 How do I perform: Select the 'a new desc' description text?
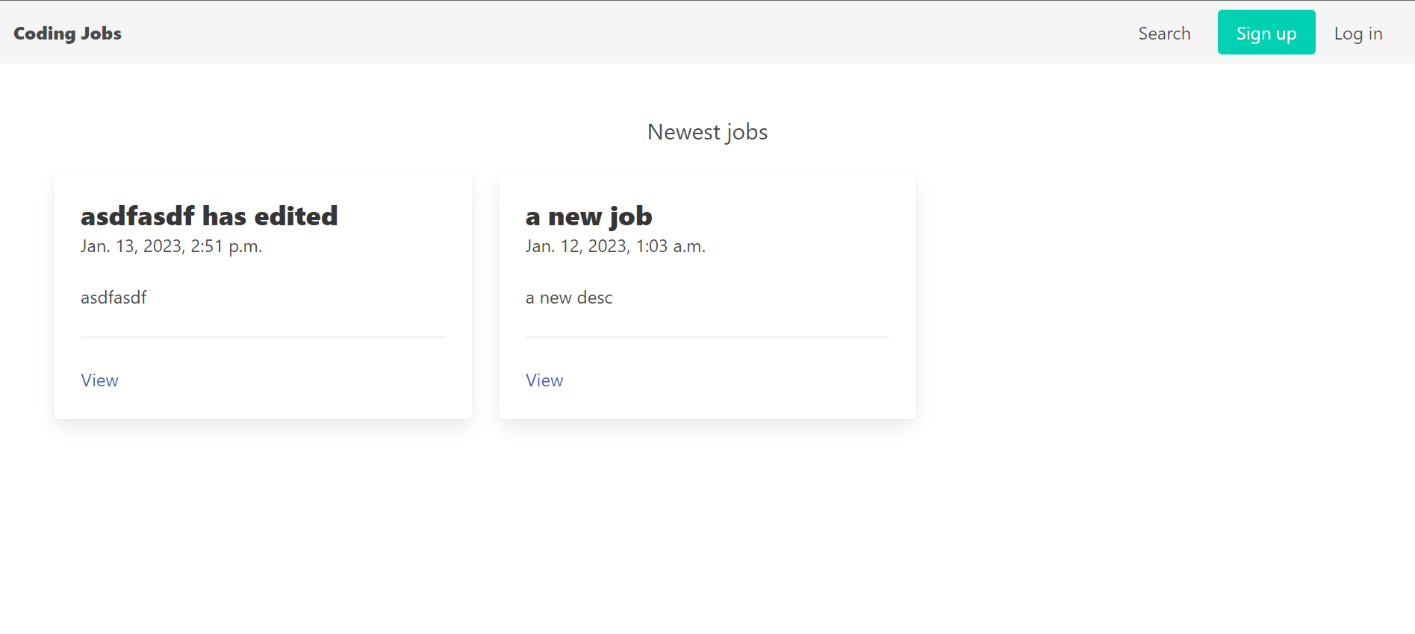569,298
